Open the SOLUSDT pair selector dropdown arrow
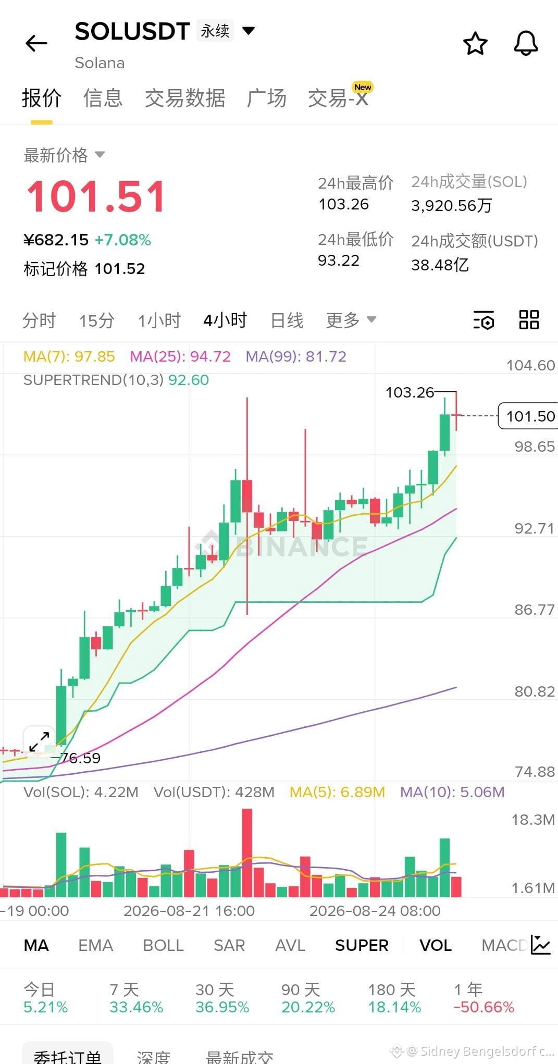Screen dimensions: 558x1064 (x=249, y=31)
